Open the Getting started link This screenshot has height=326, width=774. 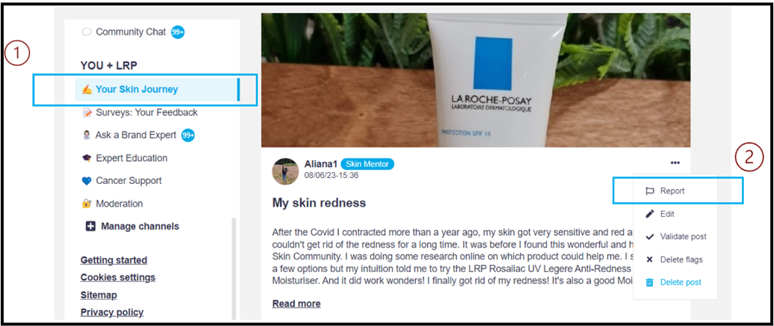(x=114, y=260)
